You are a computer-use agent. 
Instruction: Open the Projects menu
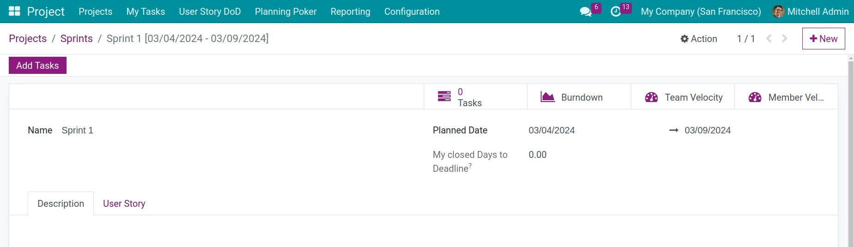[95, 12]
